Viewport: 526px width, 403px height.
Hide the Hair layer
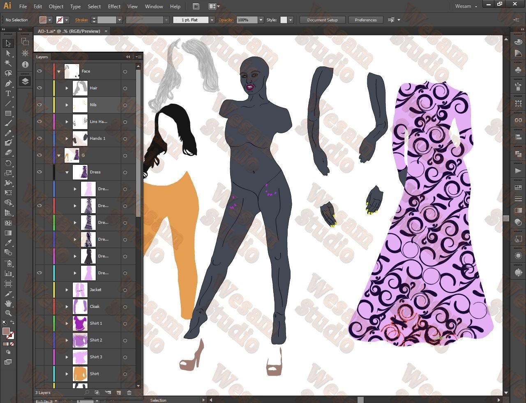tap(39, 88)
